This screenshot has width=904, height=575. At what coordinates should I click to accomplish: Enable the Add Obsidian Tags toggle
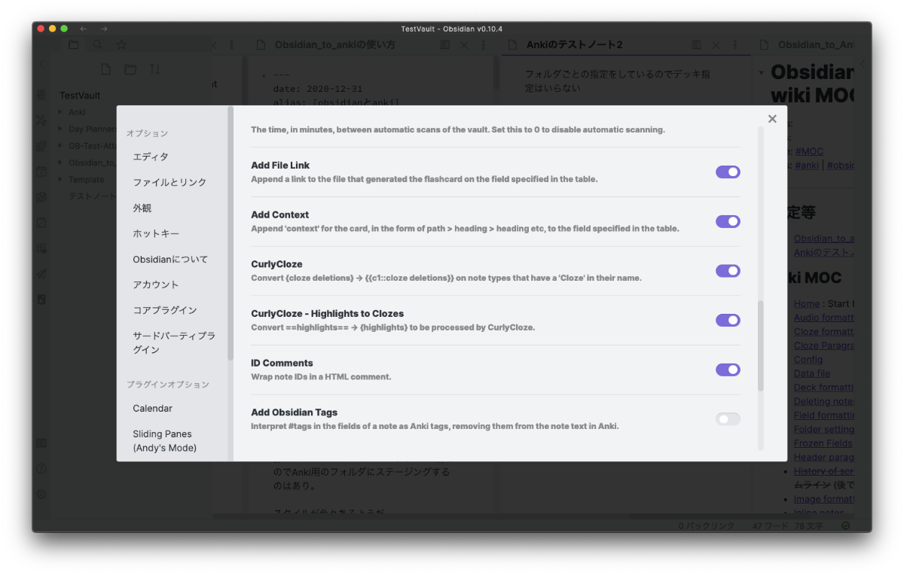[x=728, y=419]
